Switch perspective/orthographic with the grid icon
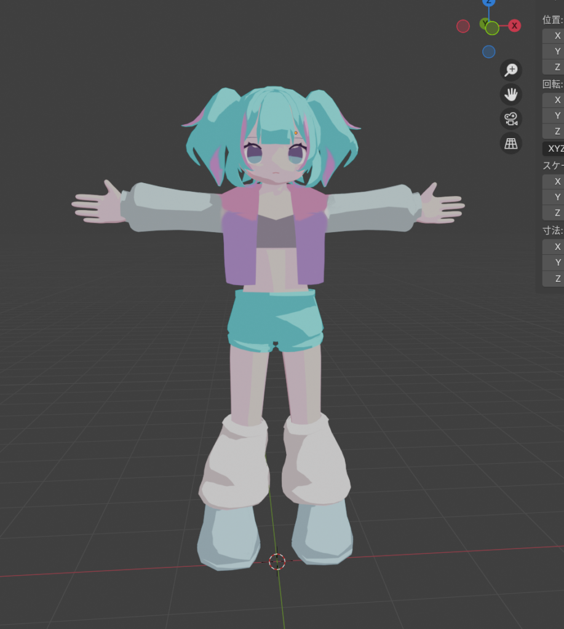Viewport: 564px width, 629px height. click(x=510, y=143)
